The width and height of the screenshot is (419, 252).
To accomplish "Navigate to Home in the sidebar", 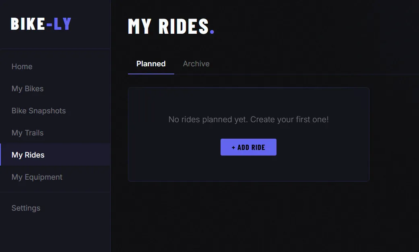I will click(x=22, y=66).
